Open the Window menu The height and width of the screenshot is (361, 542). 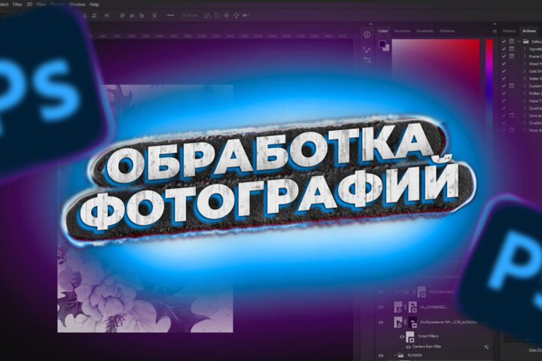(77, 5)
